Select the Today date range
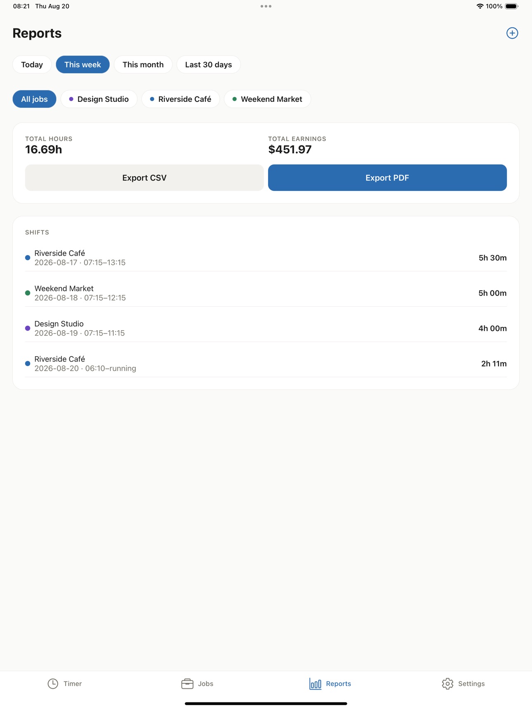This screenshot has width=532, height=709. click(x=32, y=65)
